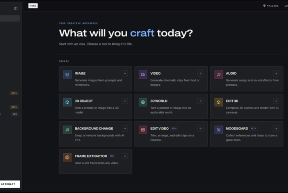Open Edit 3D via its arrow button
Image resolution: width=288 pixels, height=193 pixels.
tap(276, 101)
